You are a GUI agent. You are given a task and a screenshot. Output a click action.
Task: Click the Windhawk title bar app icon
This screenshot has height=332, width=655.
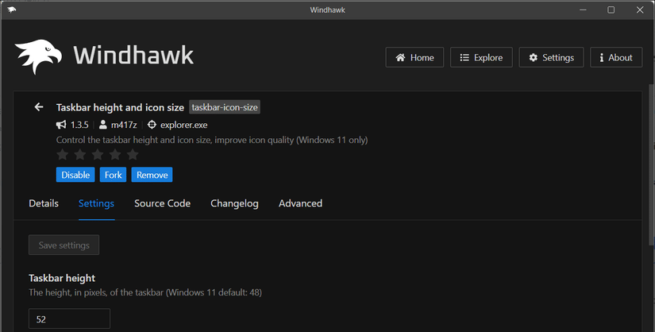click(x=11, y=10)
